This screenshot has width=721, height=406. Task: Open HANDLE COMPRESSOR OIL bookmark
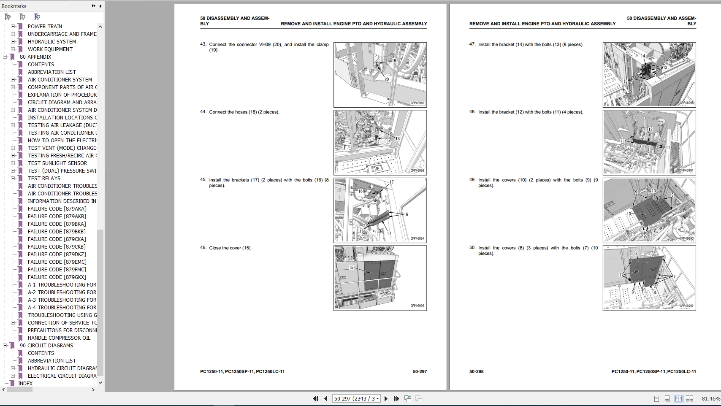59,338
